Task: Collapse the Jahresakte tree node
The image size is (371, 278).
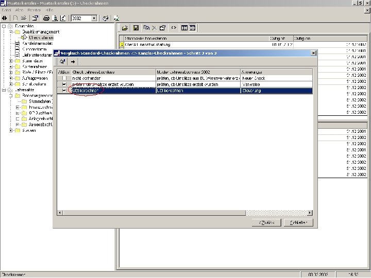Action: (x=4, y=90)
